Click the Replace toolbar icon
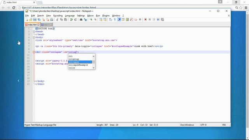 point(85,19)
